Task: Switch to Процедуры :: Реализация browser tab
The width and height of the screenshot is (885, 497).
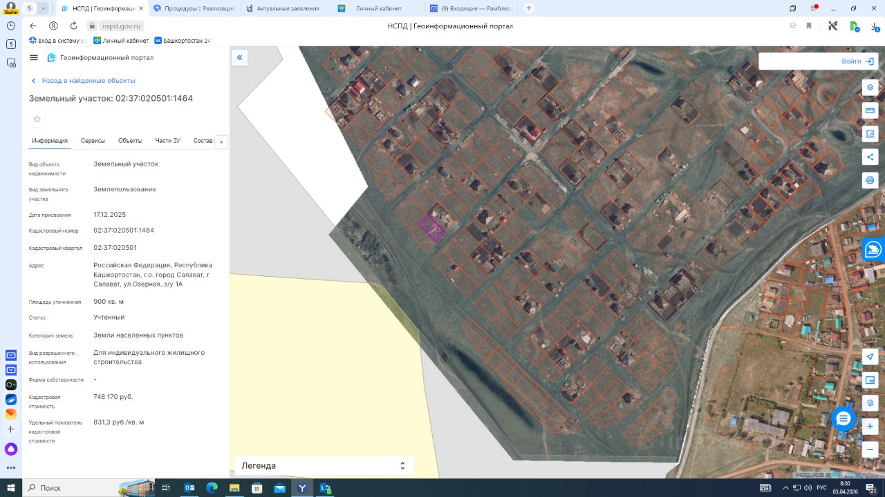Action: pyautogui.click(x=194, y=8)
